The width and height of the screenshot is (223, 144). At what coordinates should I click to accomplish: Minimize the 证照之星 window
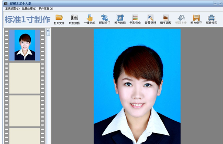coord(215,3)
